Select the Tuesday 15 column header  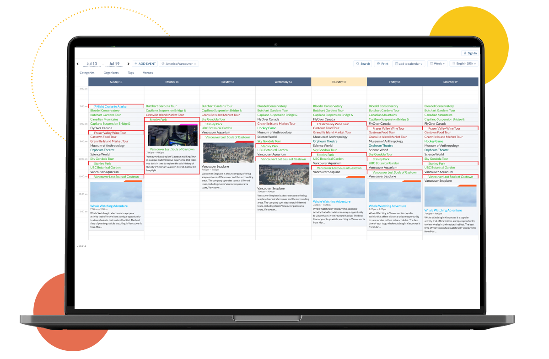pos(228,82)
